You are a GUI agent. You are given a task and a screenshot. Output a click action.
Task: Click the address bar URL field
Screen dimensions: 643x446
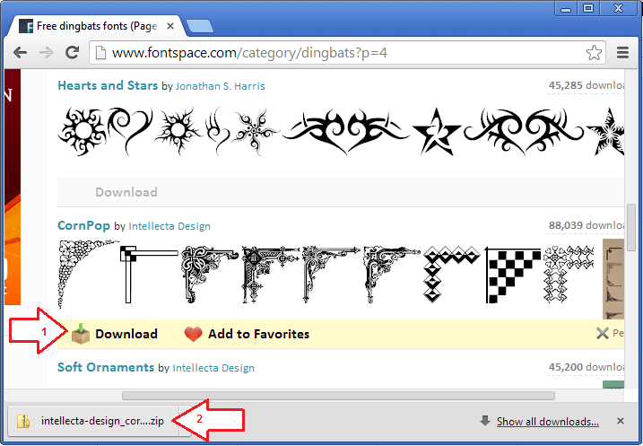[x=341, y=53]
